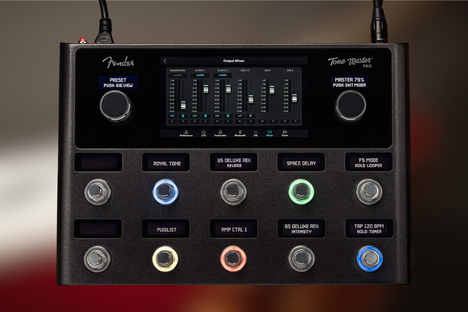This screenshot has height=312, width=468.
Task: Mute the USB 1/2 channel
Action: (240, 121)
